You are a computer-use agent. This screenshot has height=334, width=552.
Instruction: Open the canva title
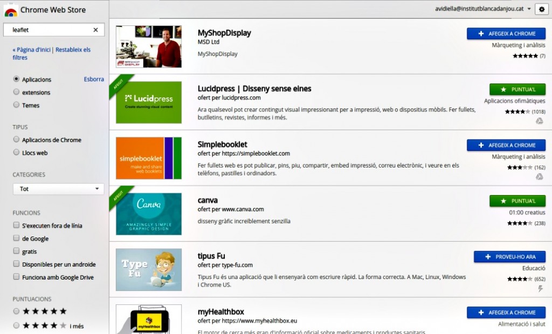pos(208,200)
